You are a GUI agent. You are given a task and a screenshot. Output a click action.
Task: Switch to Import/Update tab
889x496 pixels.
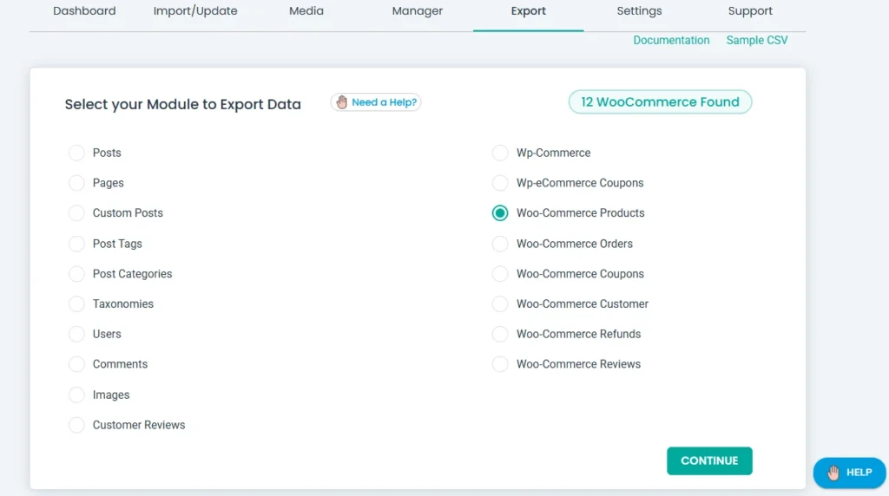[195, 10]
